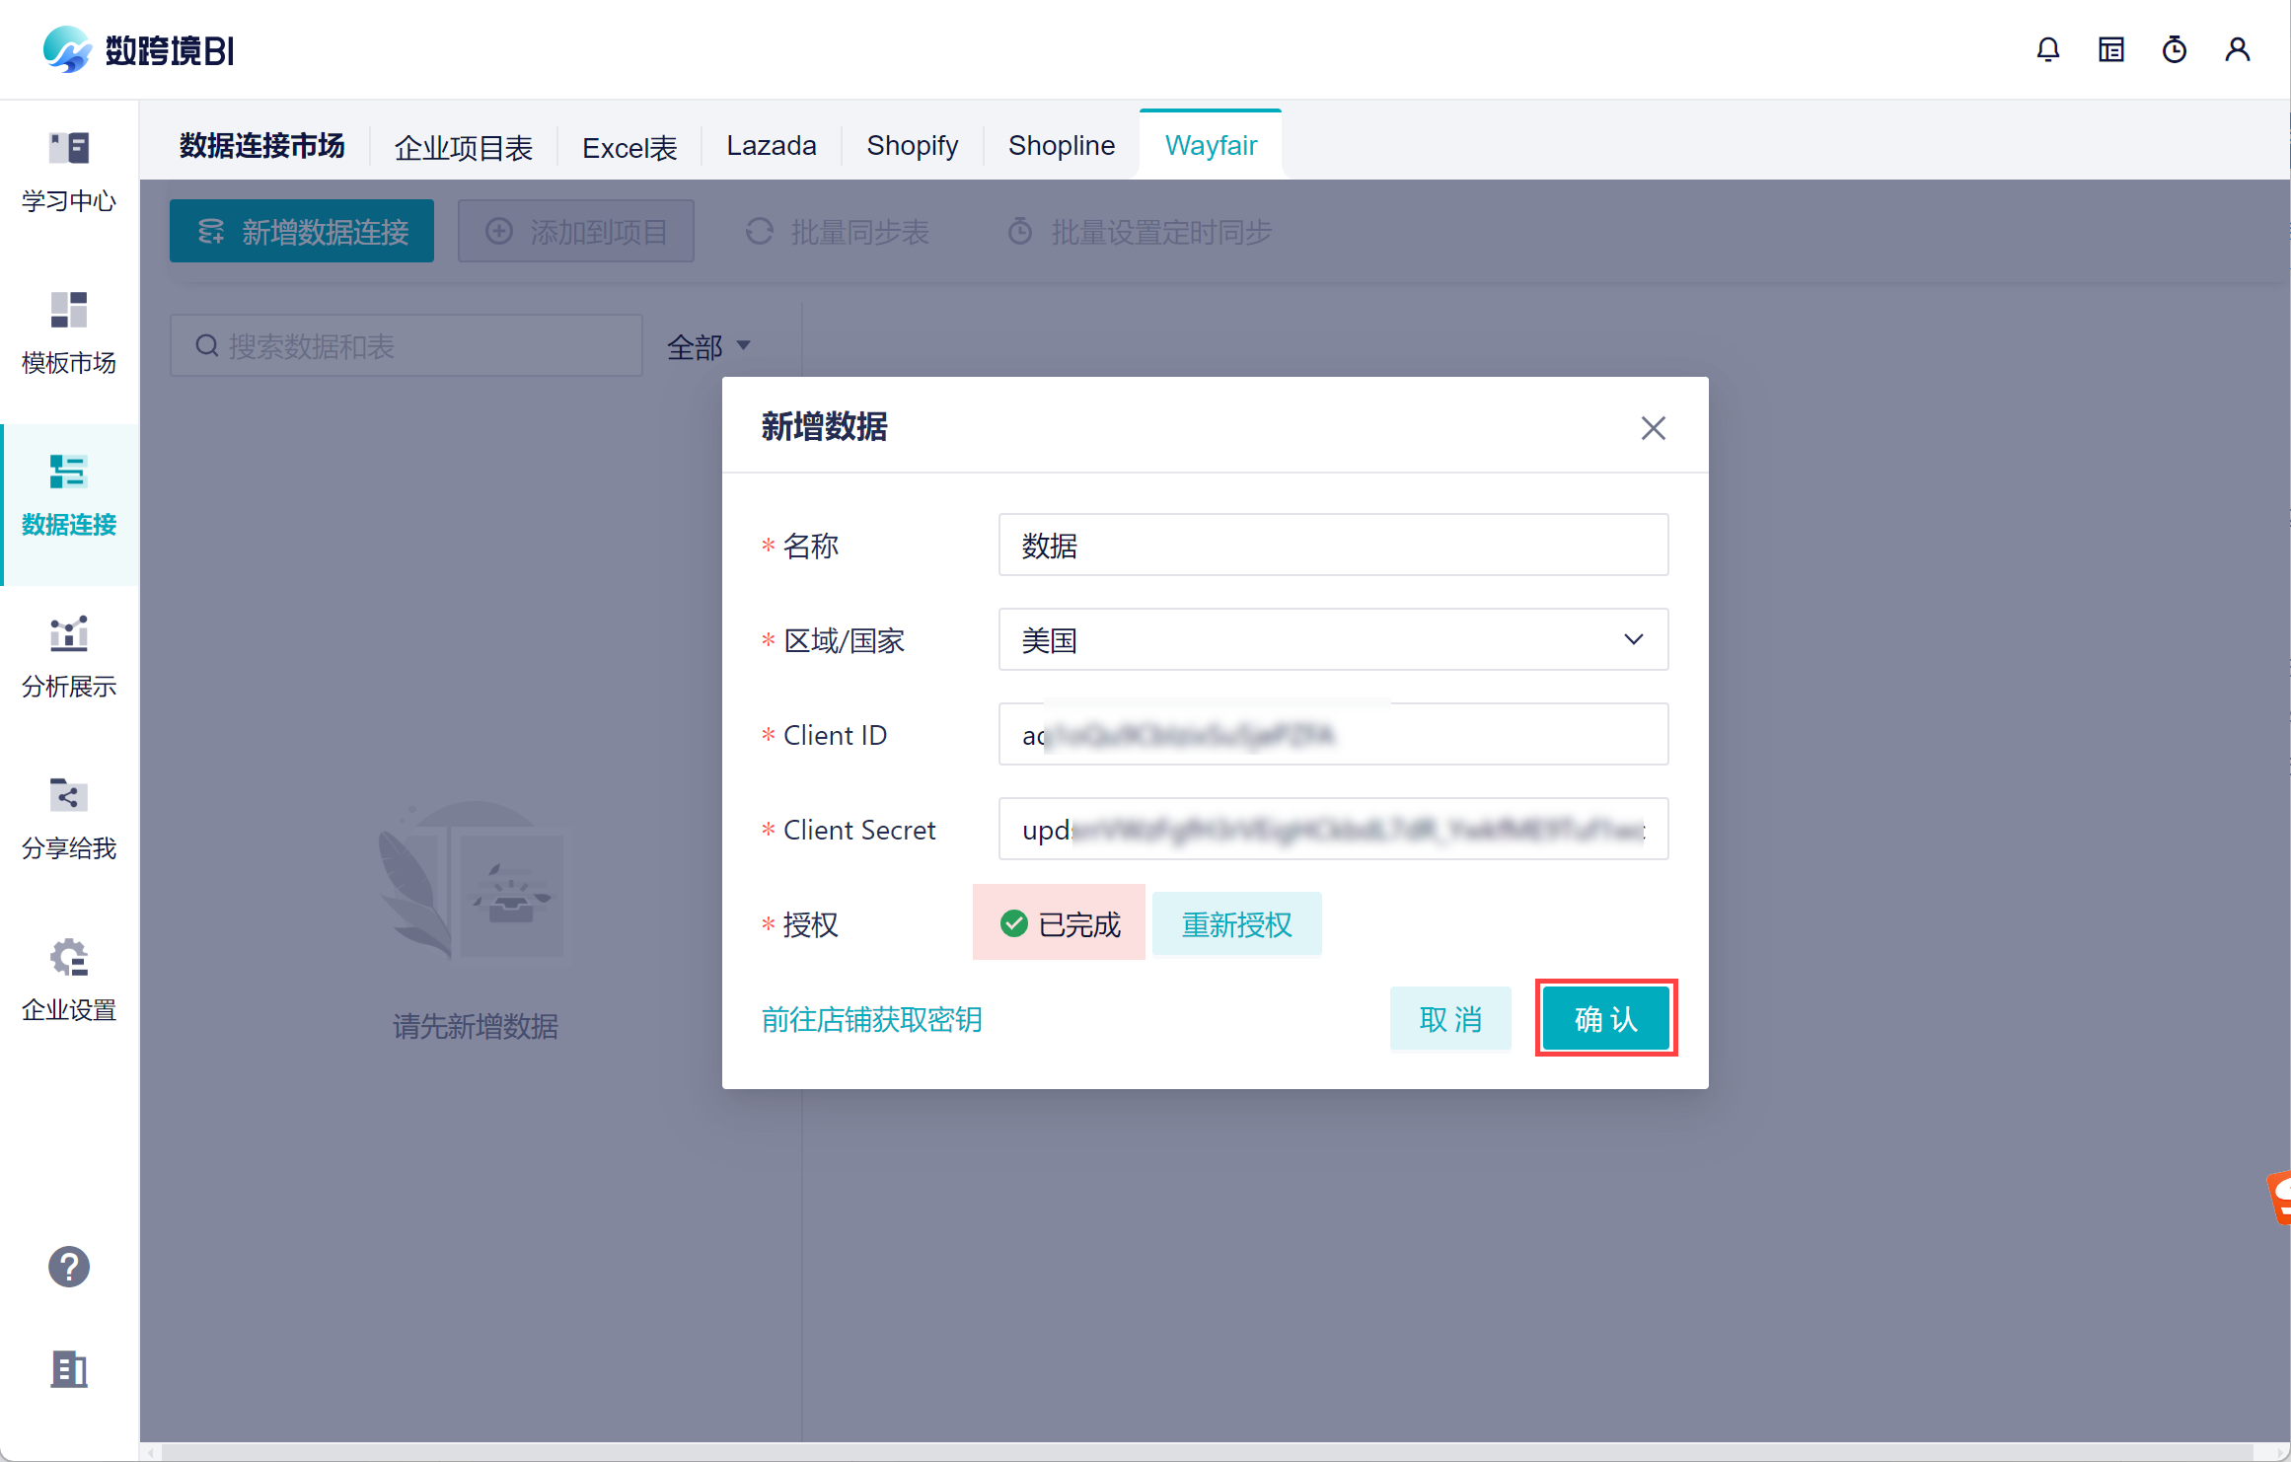Open 分析展示 in the sidebar
The width and height of the screenshot is (2291, 1462).
tap(69, 657)
